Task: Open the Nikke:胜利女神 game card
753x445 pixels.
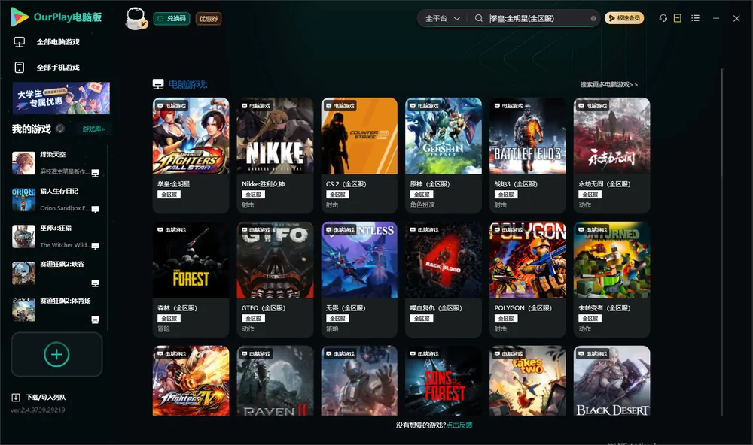Action: (x=275, y=156)
